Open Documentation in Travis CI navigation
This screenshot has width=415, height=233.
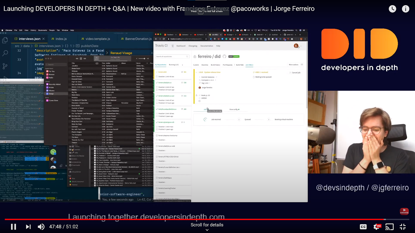pyautogui.click(x=207, y=46)
